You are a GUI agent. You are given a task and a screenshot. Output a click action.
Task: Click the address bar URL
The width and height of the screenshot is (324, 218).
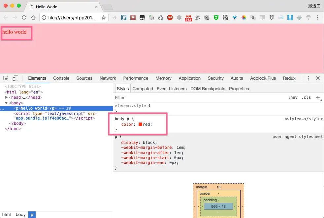point(72,17)
